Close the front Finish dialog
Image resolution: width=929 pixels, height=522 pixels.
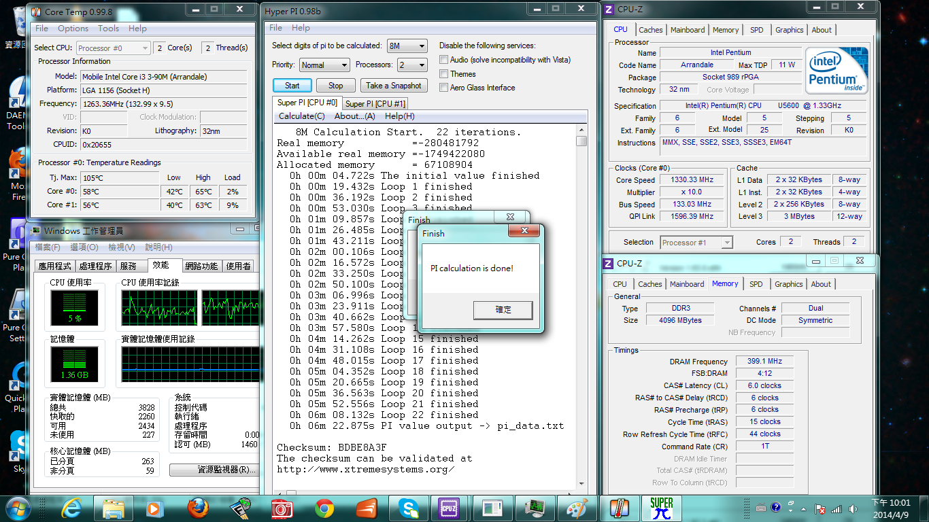coord(524,232)
